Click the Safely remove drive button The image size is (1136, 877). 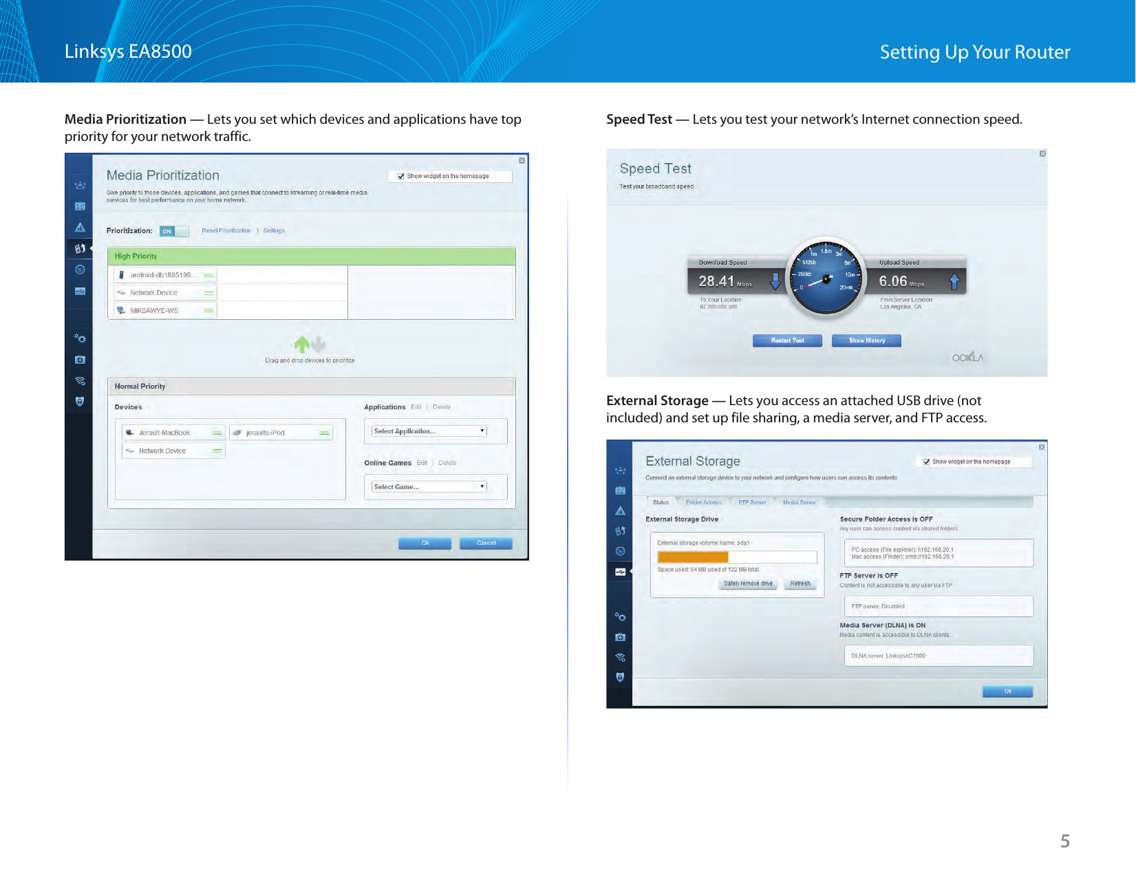click(748, 584)
